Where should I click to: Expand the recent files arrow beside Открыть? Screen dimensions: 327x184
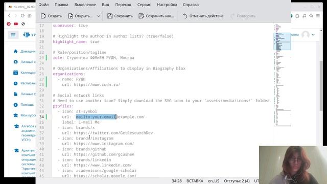point(99,16)
